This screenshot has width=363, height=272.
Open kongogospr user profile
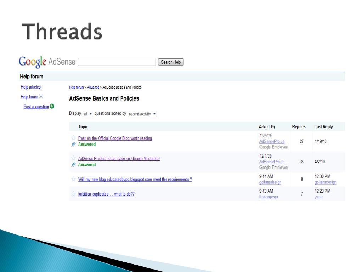269,197
